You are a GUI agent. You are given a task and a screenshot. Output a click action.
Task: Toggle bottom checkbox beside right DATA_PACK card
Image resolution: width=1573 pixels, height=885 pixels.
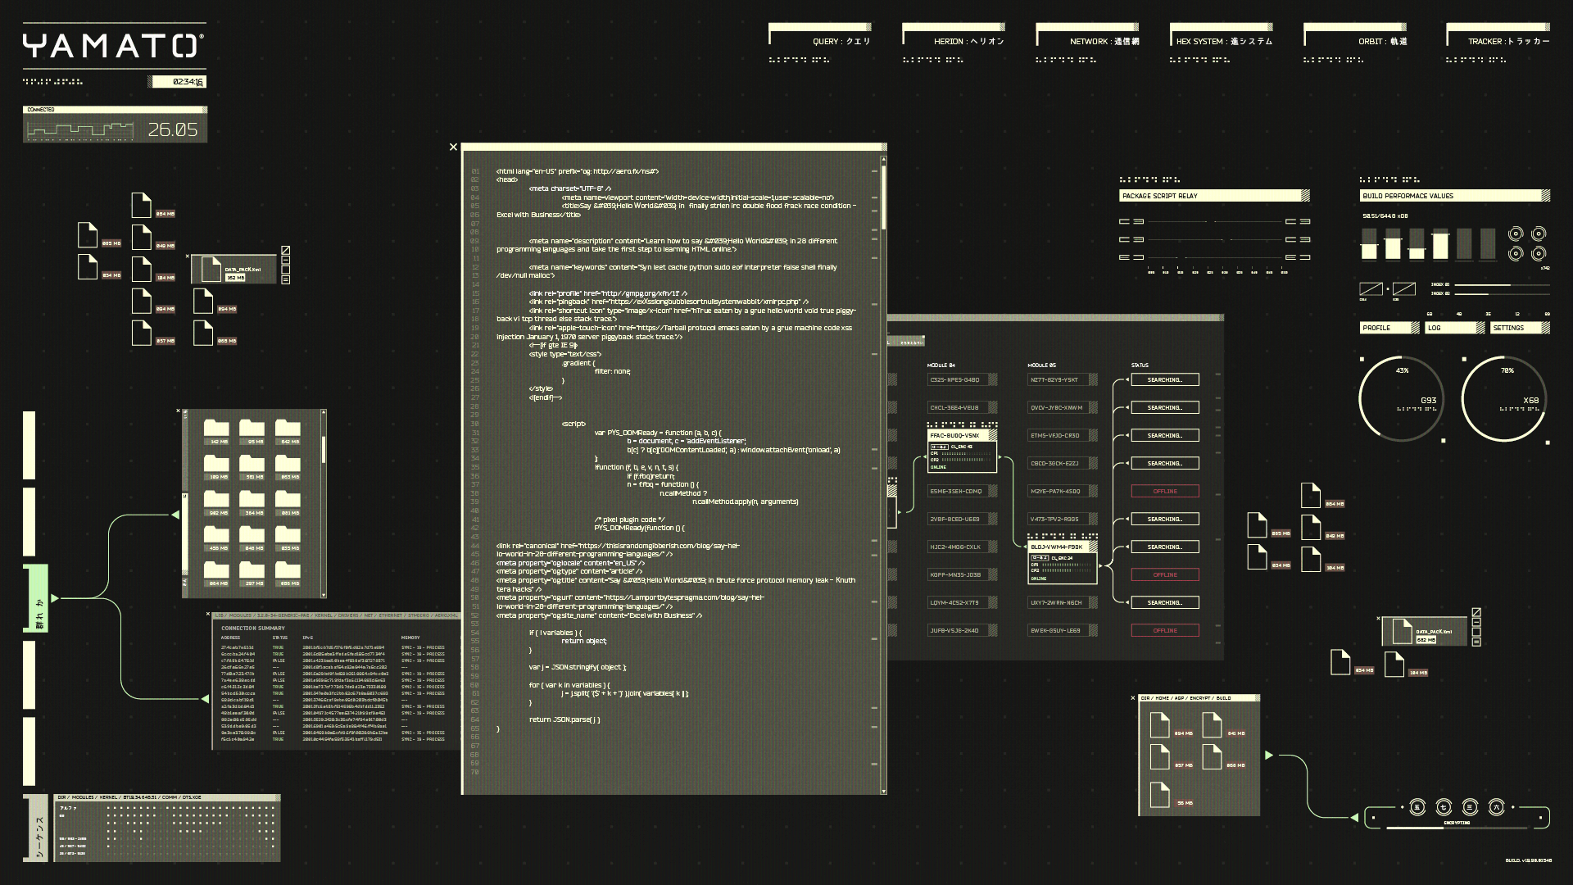point(1476,642)
